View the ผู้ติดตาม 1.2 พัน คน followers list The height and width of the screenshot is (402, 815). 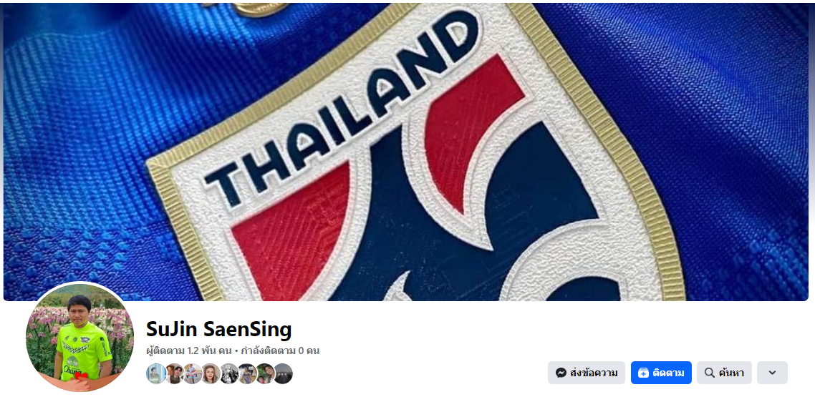pos(188,351)
